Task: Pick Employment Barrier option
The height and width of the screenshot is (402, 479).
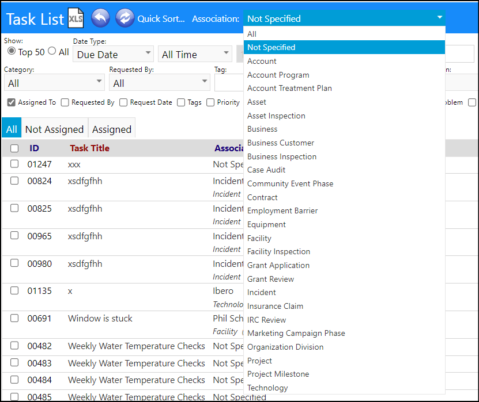Action: point(344,210)
